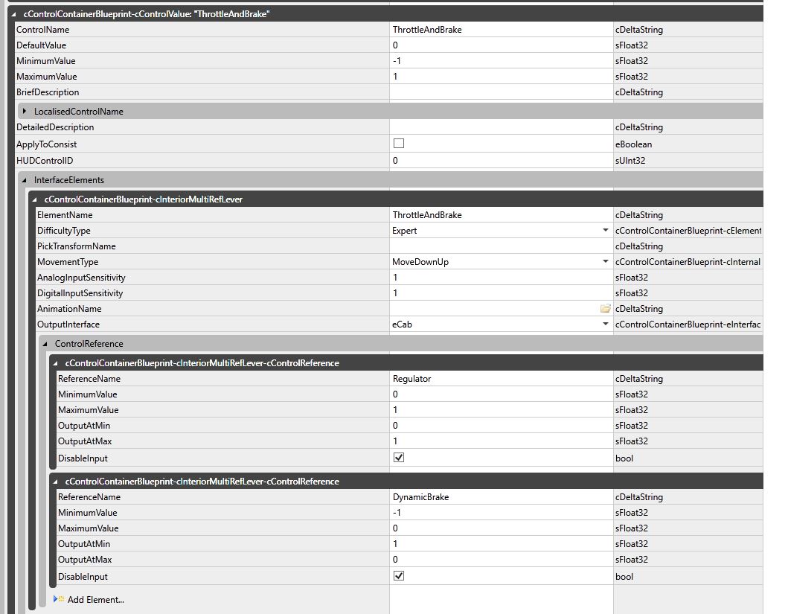Collapse the ControlReference section
Viewport: 788px width, 614px height.
pos(45,344)
